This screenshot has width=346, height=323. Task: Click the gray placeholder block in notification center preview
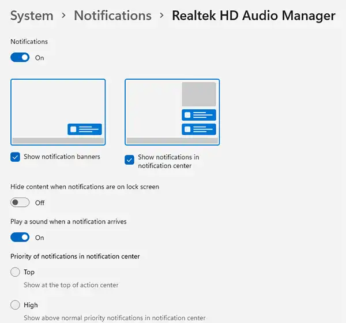coord(199,94)
